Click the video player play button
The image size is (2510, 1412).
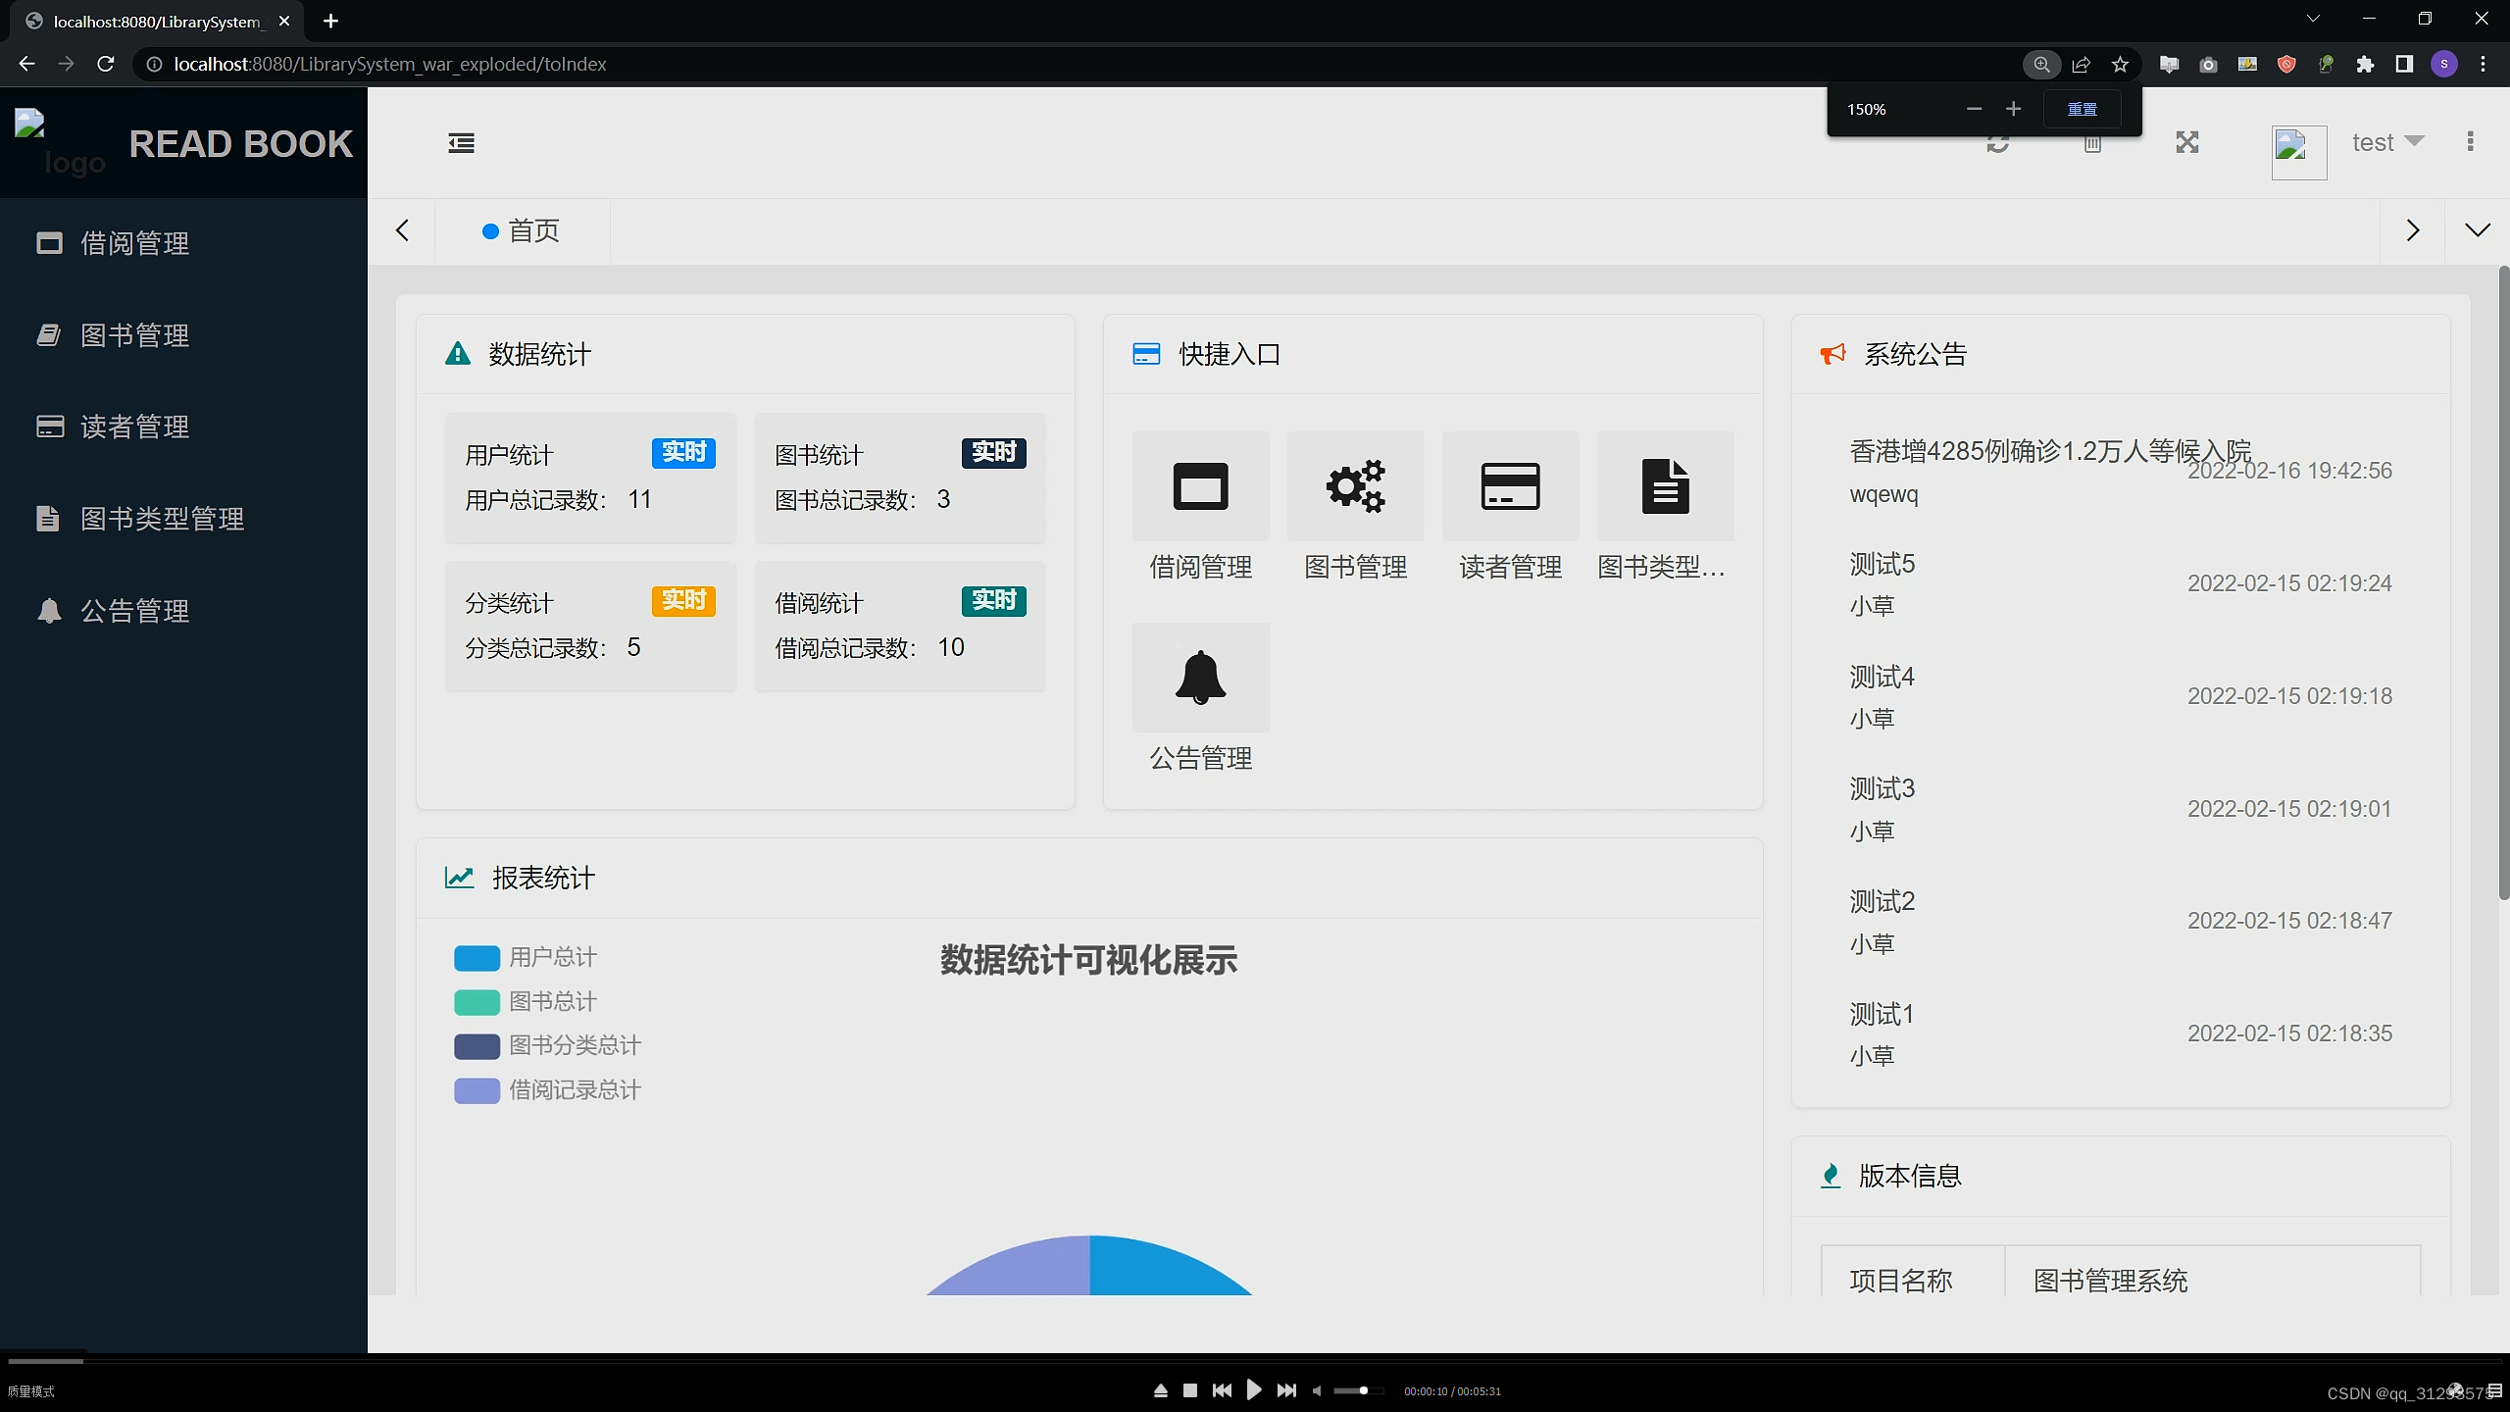point(1254,1390)
